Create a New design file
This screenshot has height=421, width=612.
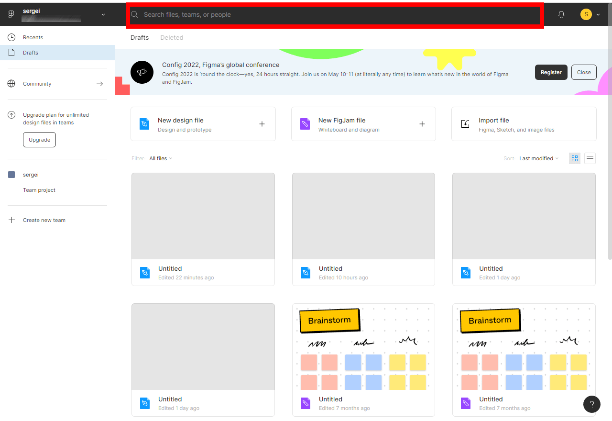click(203, 124)
